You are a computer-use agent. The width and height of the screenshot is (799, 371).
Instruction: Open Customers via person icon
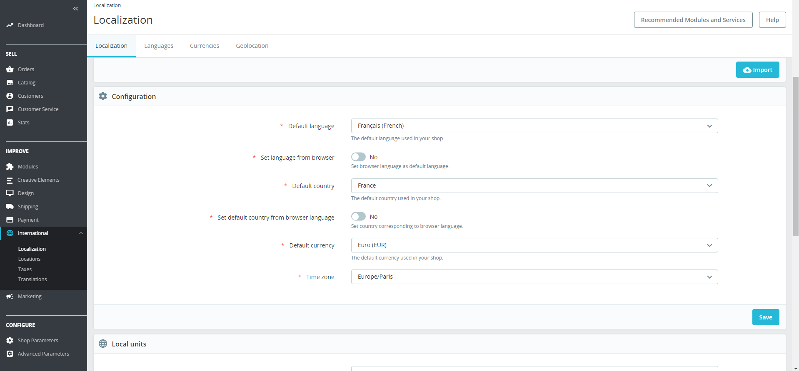coord(10,96)
